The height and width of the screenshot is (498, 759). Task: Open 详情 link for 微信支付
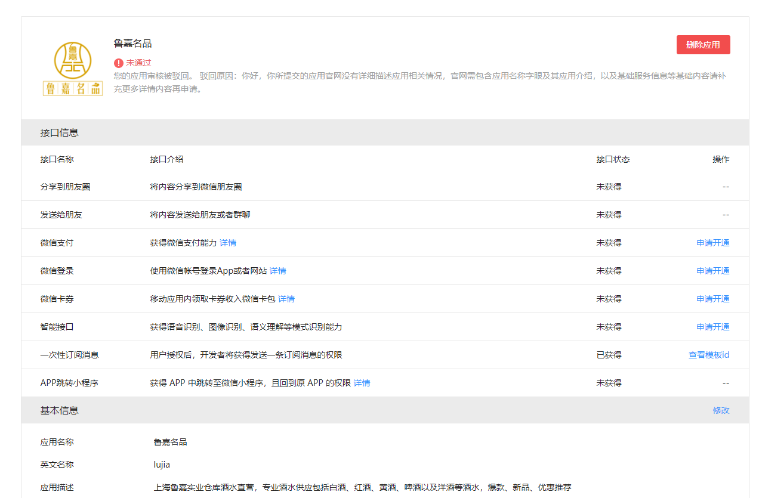[x=228, y=243]
